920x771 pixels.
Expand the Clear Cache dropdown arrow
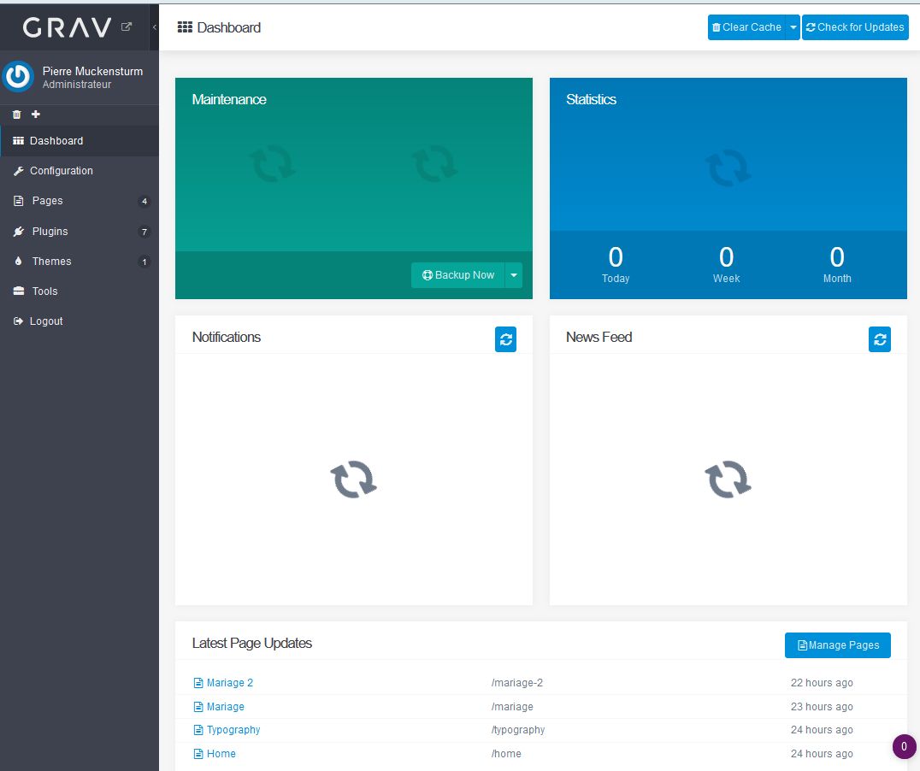coord(793,27)
